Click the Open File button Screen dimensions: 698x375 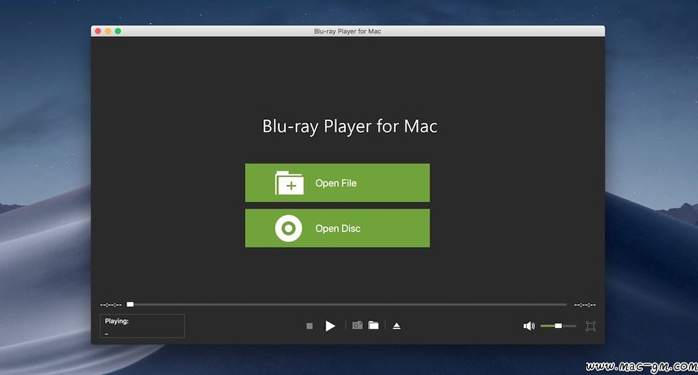click(x=337, y=183)
